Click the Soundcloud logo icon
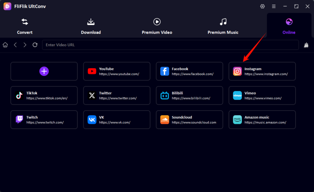The height and width of the screenshot is (192, 314). [164, 120]
